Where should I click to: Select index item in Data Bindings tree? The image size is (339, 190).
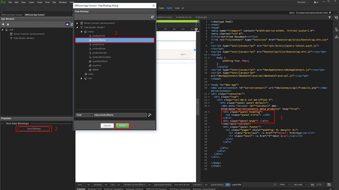[91, 74]
